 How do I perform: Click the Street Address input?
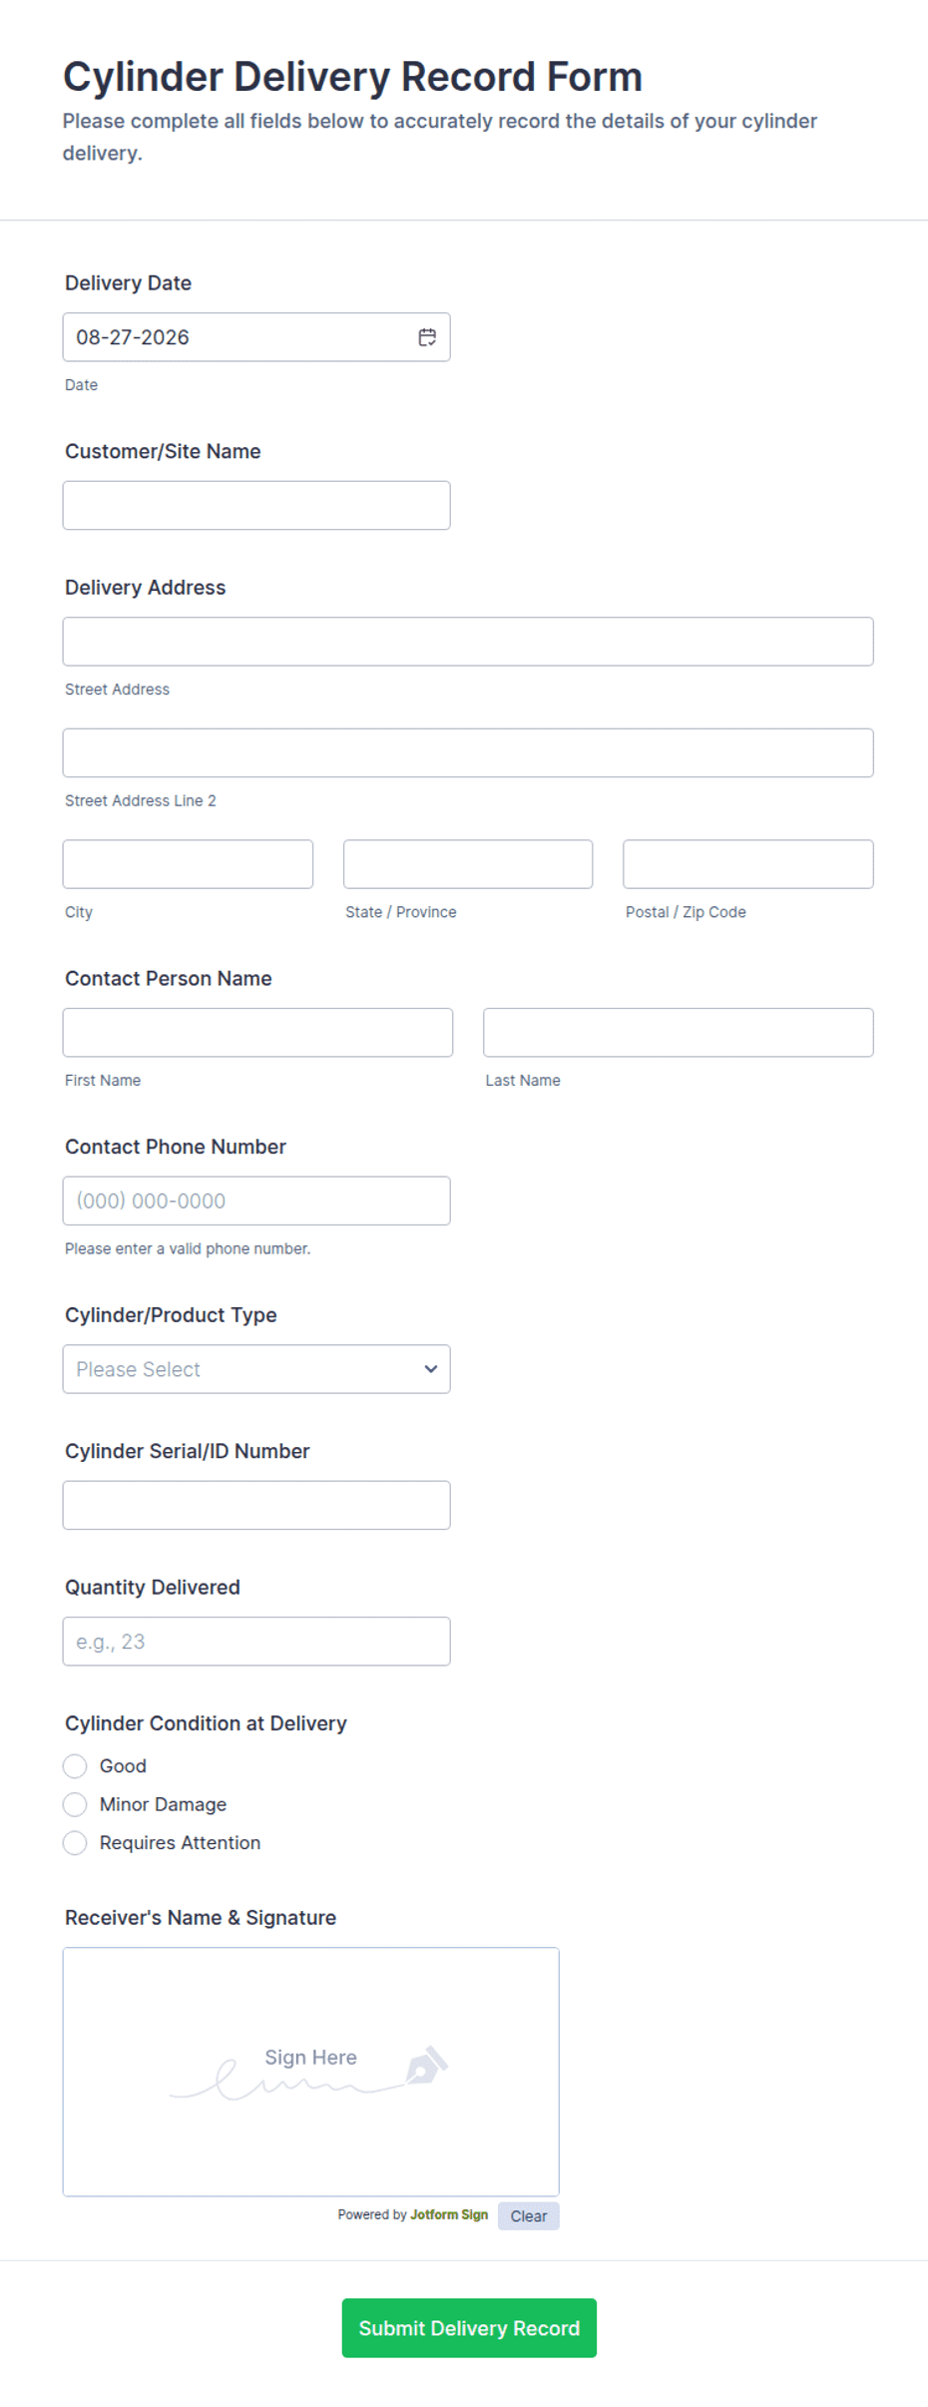468,642
